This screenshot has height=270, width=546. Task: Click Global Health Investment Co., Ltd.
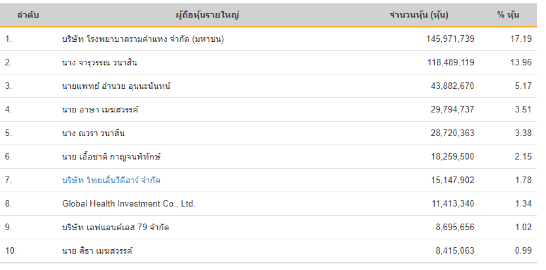[128, 203]
